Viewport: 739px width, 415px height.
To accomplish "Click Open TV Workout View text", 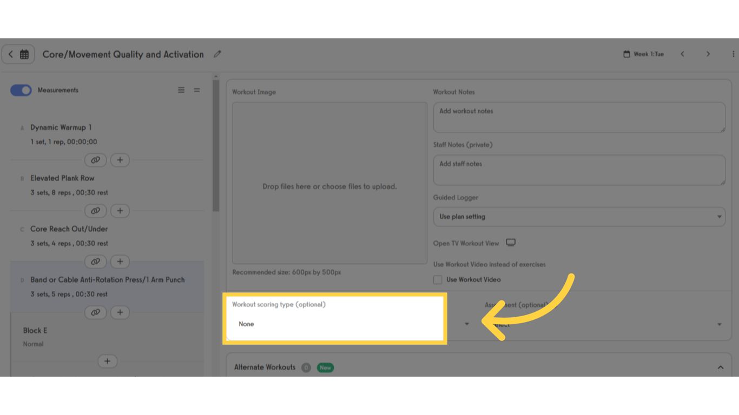I will (x=466, y=243).
